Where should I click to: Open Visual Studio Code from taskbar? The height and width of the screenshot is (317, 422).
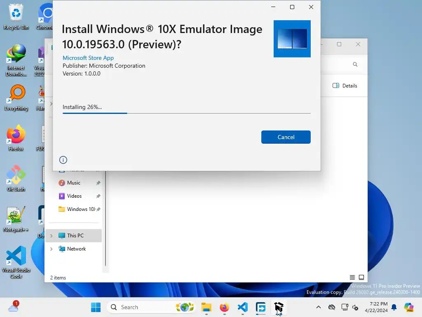[242, 307]
